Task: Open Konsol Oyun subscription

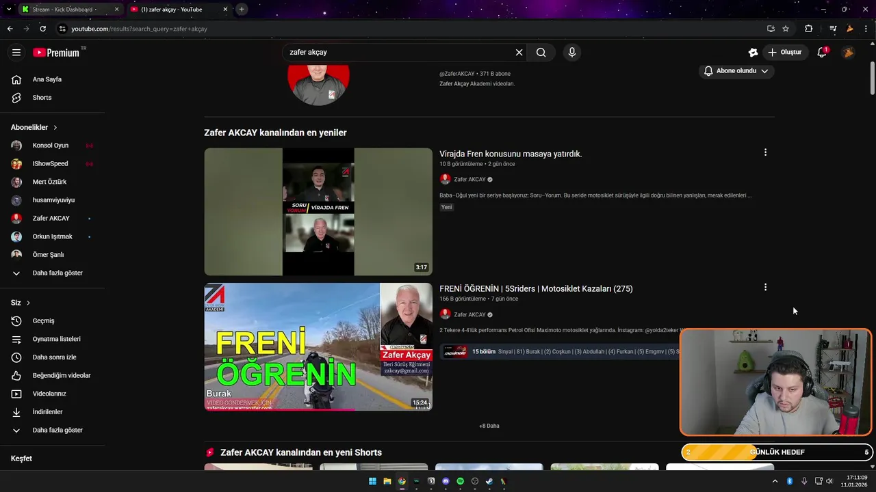Action: tap(52, 146)
